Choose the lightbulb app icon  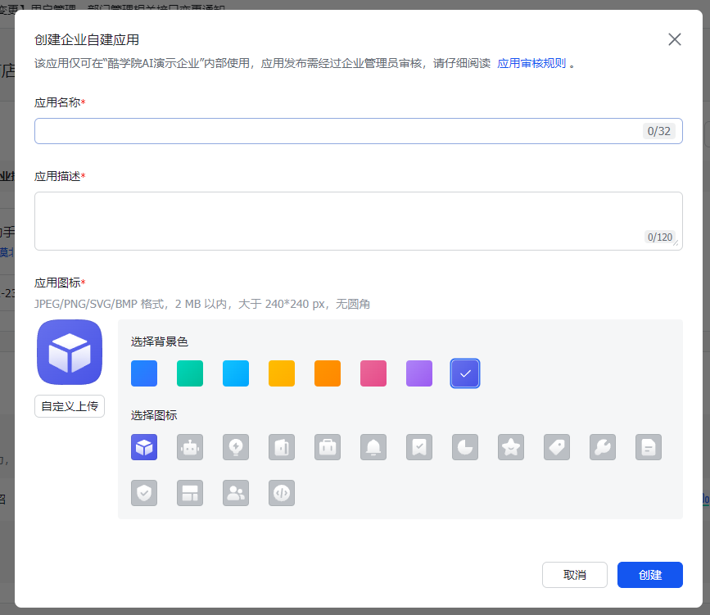[x=236, y=447]
